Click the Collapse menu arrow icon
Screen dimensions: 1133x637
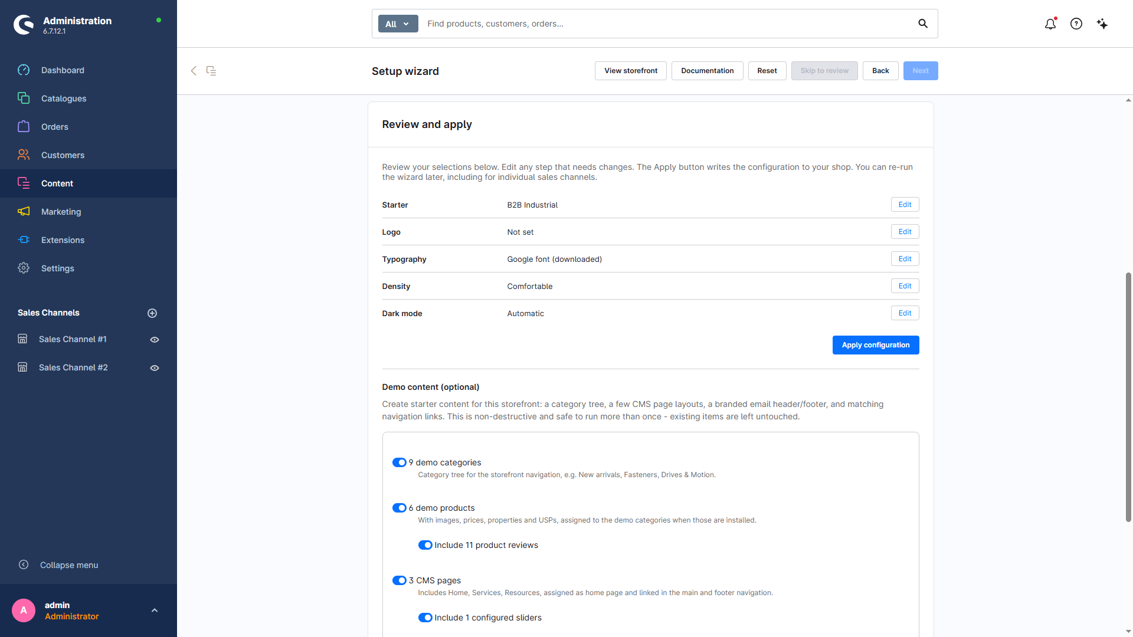point(24,565)
